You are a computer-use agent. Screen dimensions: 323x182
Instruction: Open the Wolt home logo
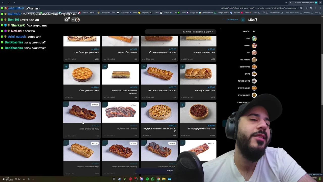[x=253, y=20]
